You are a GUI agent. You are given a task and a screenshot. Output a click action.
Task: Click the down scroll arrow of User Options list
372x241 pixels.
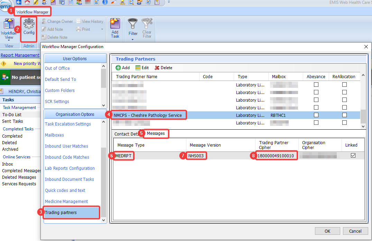pyautogui.click(x=103, y=105)
